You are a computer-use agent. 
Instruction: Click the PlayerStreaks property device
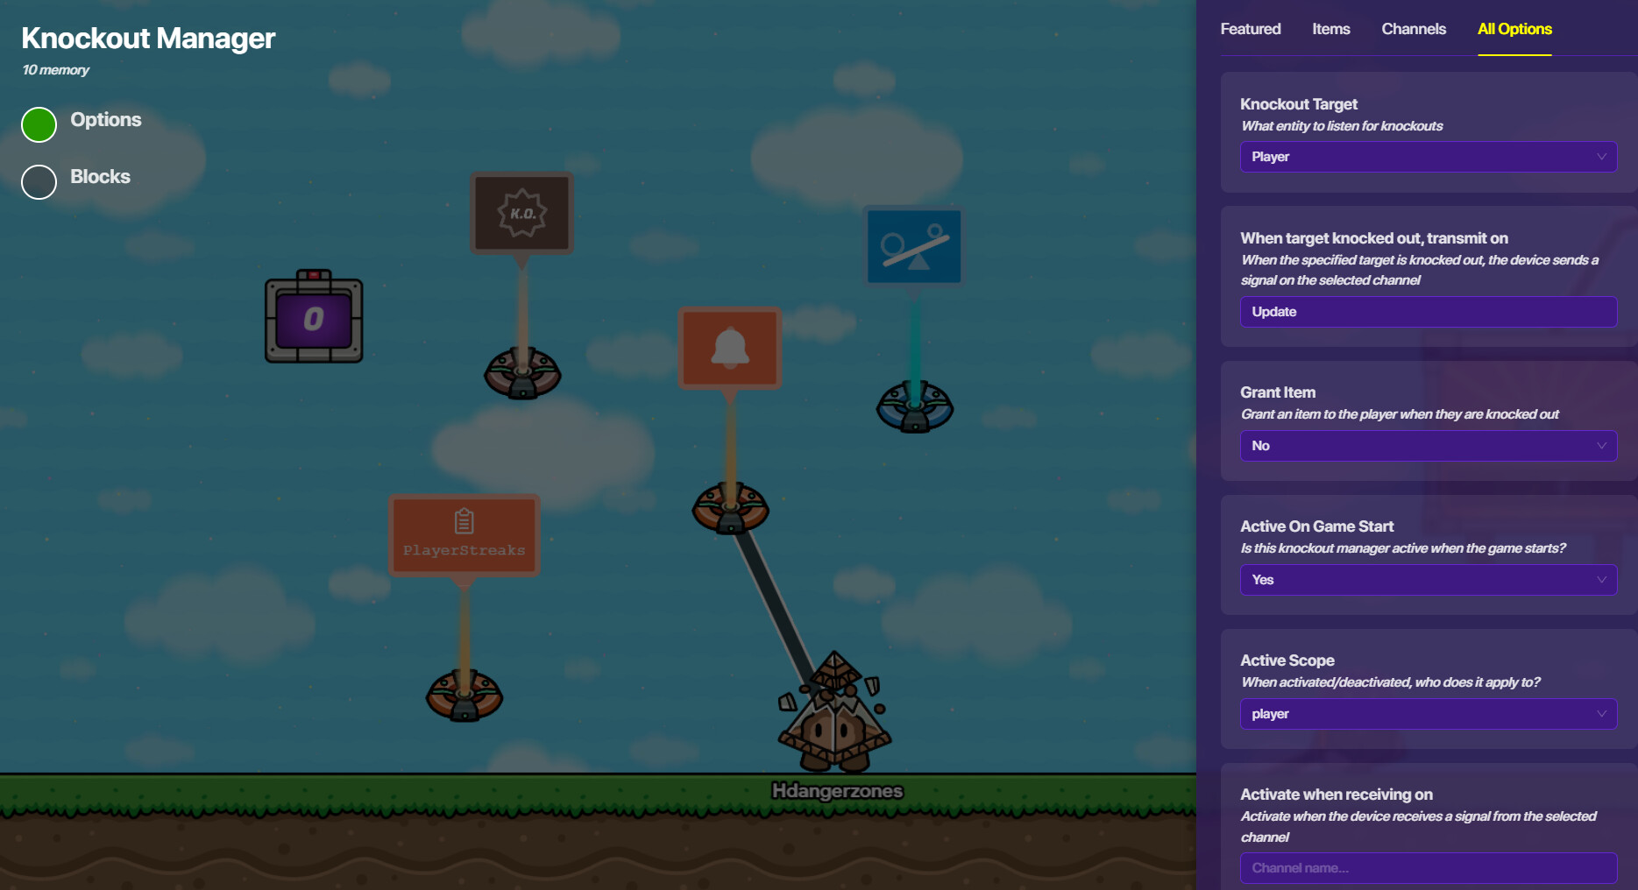(x=464, y=534)
